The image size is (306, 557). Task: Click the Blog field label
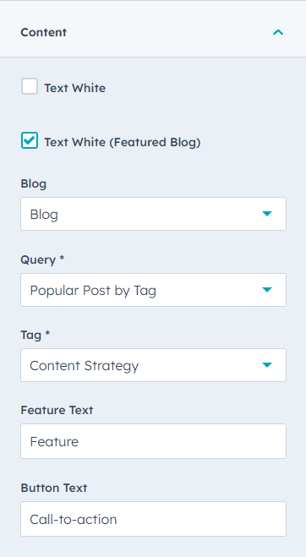coord(34,183)
